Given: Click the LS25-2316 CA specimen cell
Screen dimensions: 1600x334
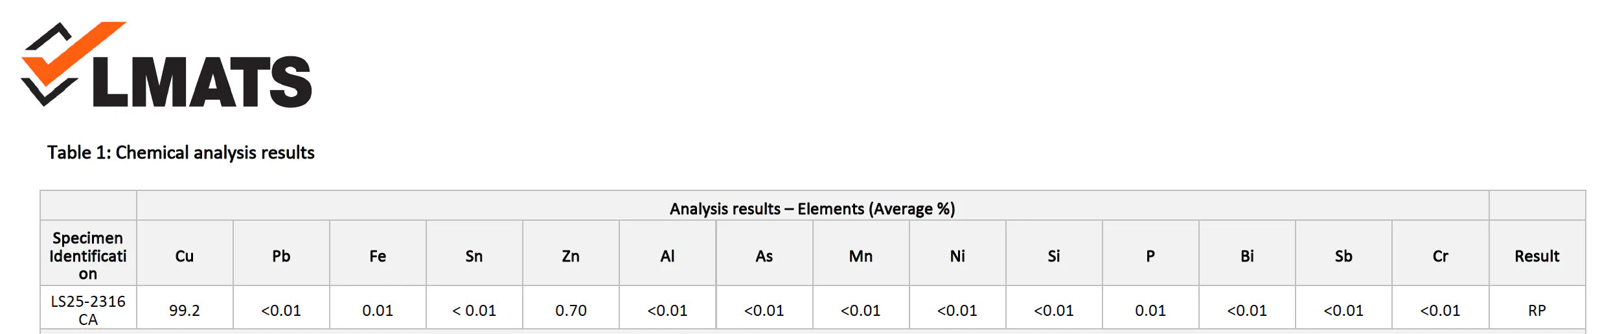Looking at the screenshot, I should click(88, 310).
